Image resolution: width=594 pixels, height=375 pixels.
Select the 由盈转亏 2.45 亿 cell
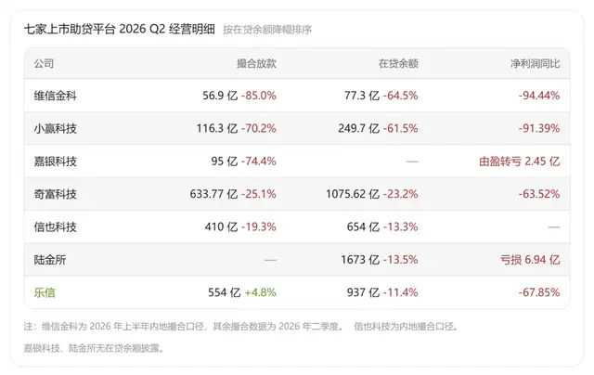520,162
